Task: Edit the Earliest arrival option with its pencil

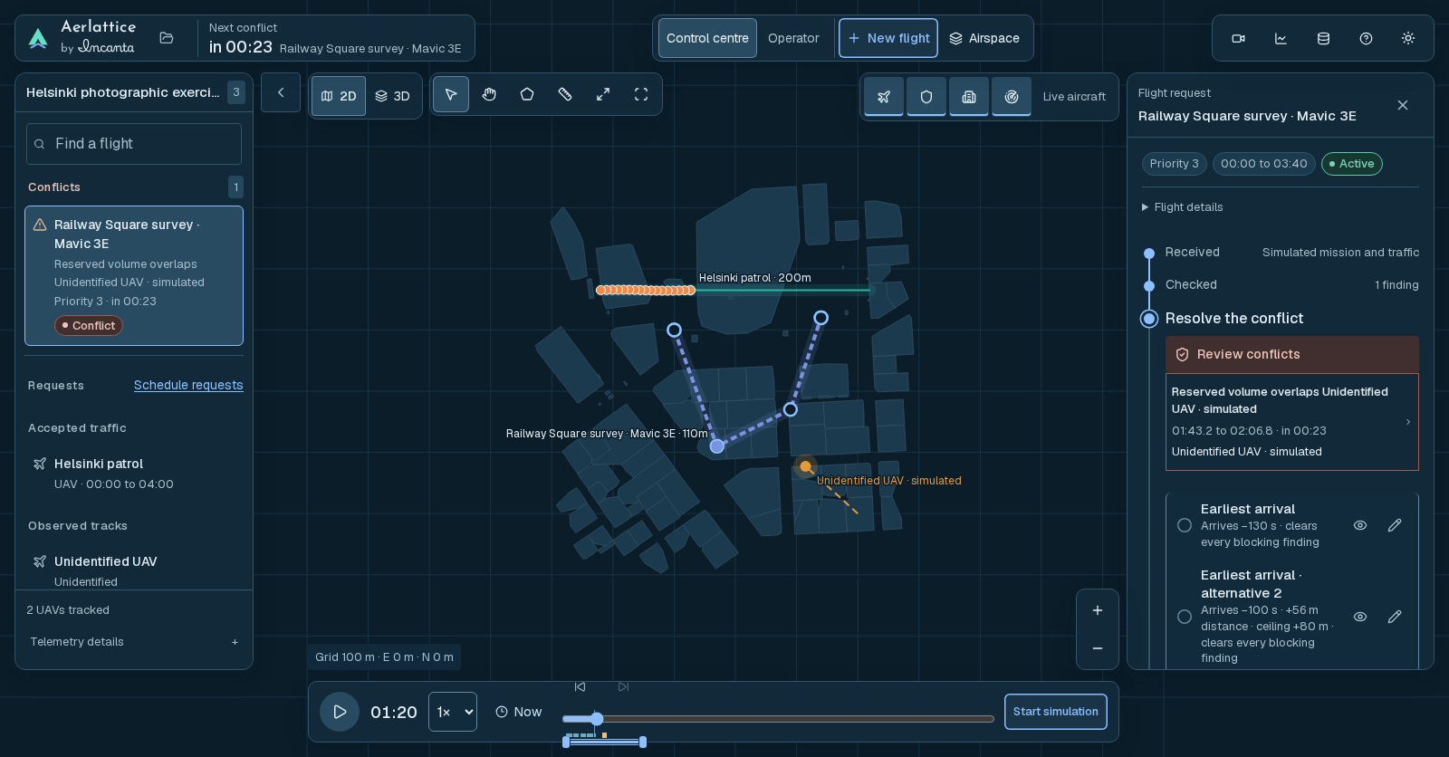Action: 1395,525
